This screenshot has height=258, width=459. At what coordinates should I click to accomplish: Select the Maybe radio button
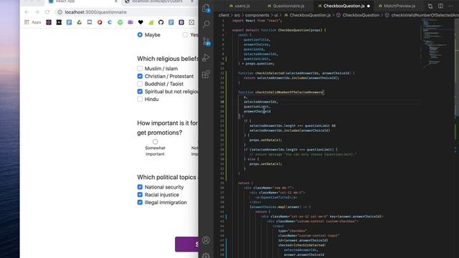140,35
